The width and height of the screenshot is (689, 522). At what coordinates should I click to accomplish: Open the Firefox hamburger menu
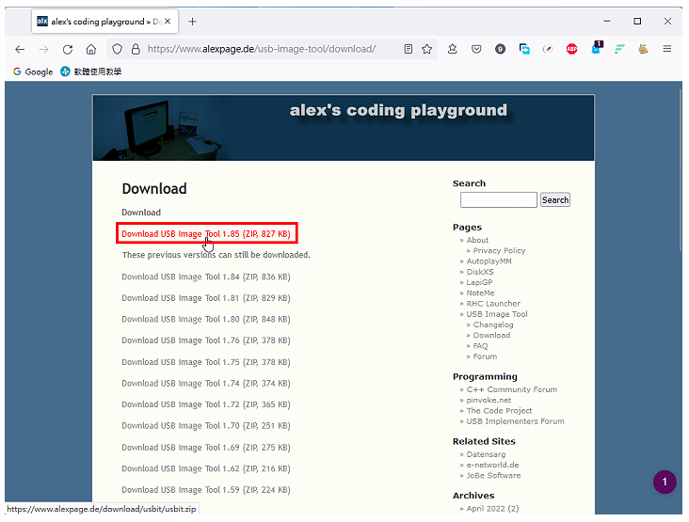click(x=667, y=49)
